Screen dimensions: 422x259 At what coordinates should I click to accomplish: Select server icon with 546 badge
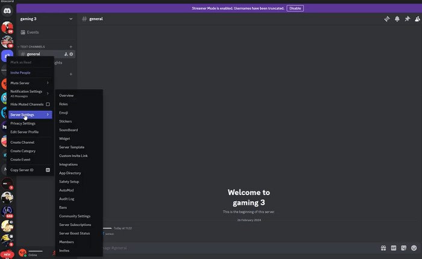point(7,211)
